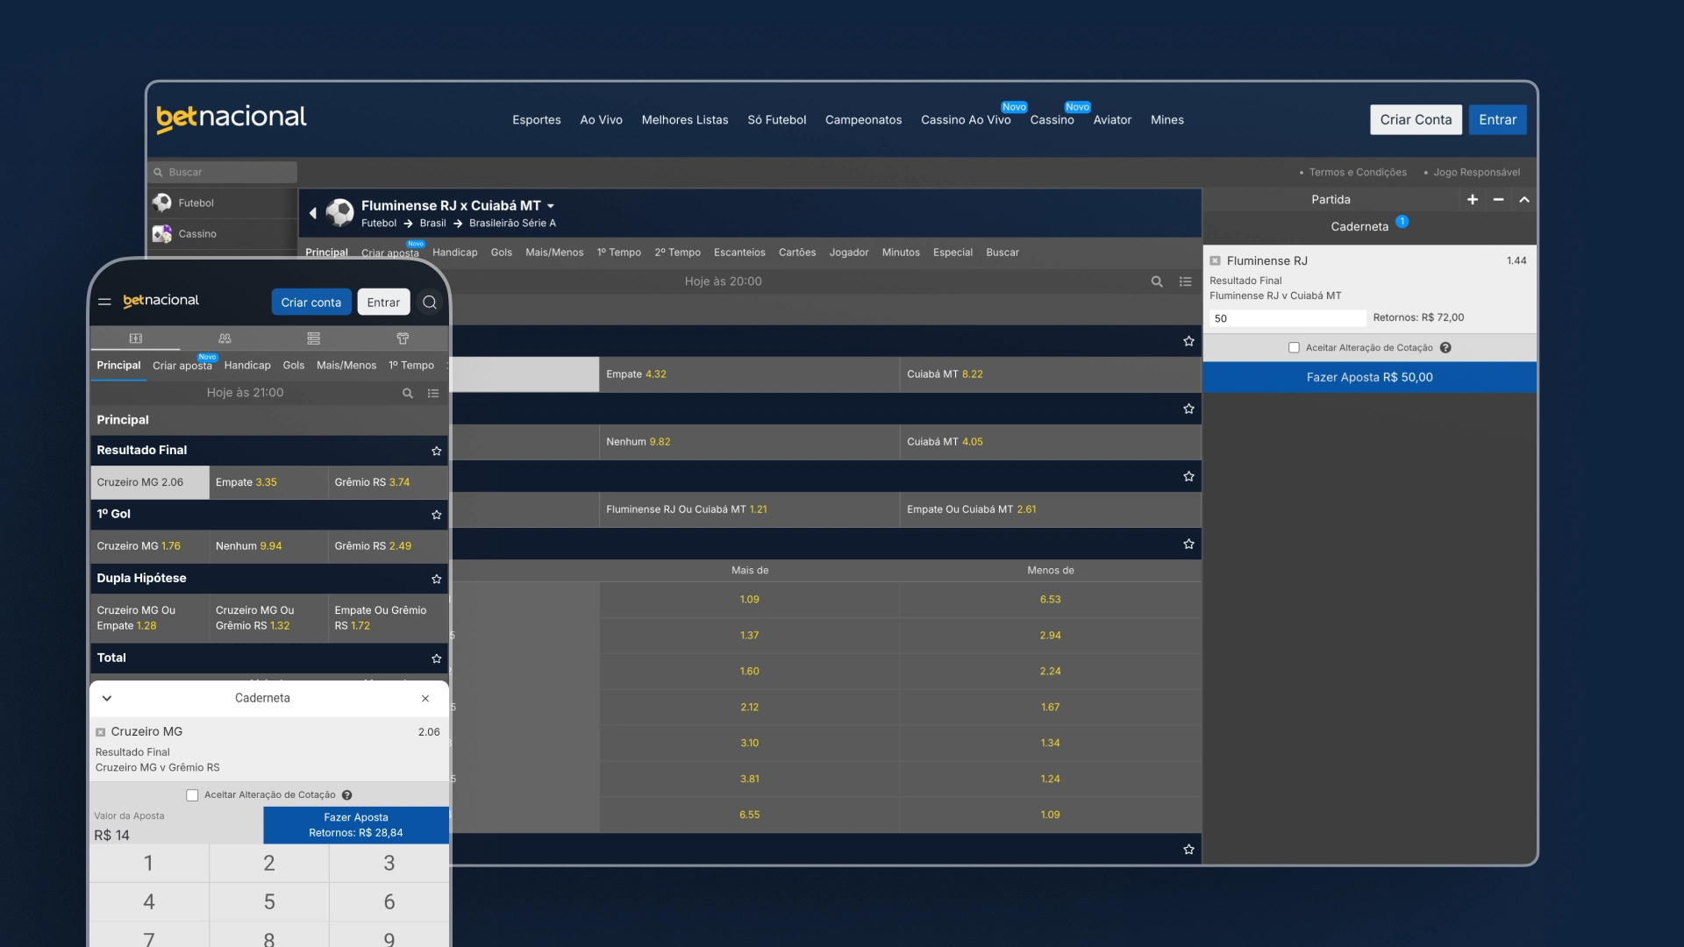Screen dimensions: 1684x947
Task: Switch to mobile Mais/Menos tab
Action: coord(346,366)
